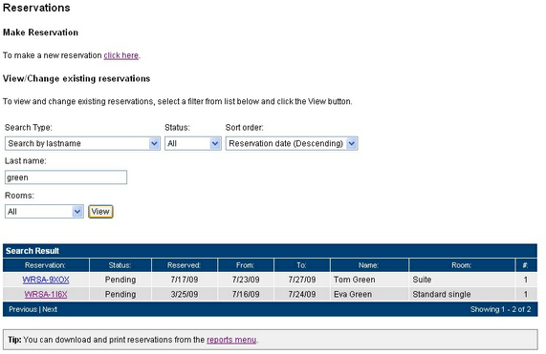Click Pending status in Tom Green row
546x354 pixels.
pos(120,280)
